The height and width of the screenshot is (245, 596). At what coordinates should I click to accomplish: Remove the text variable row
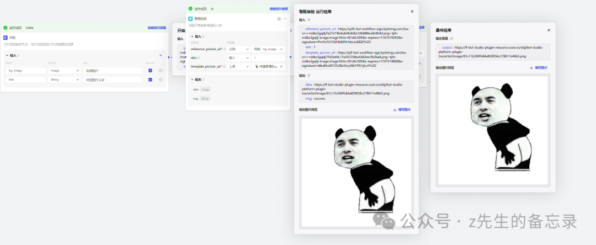tap(161, 80)
